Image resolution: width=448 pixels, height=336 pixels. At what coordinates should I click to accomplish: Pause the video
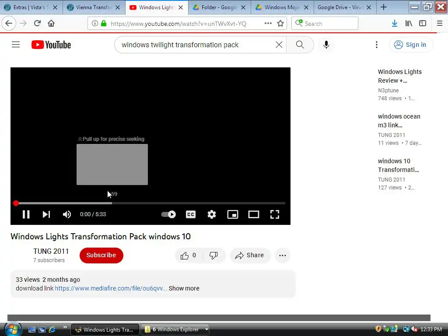click(26, 214)
